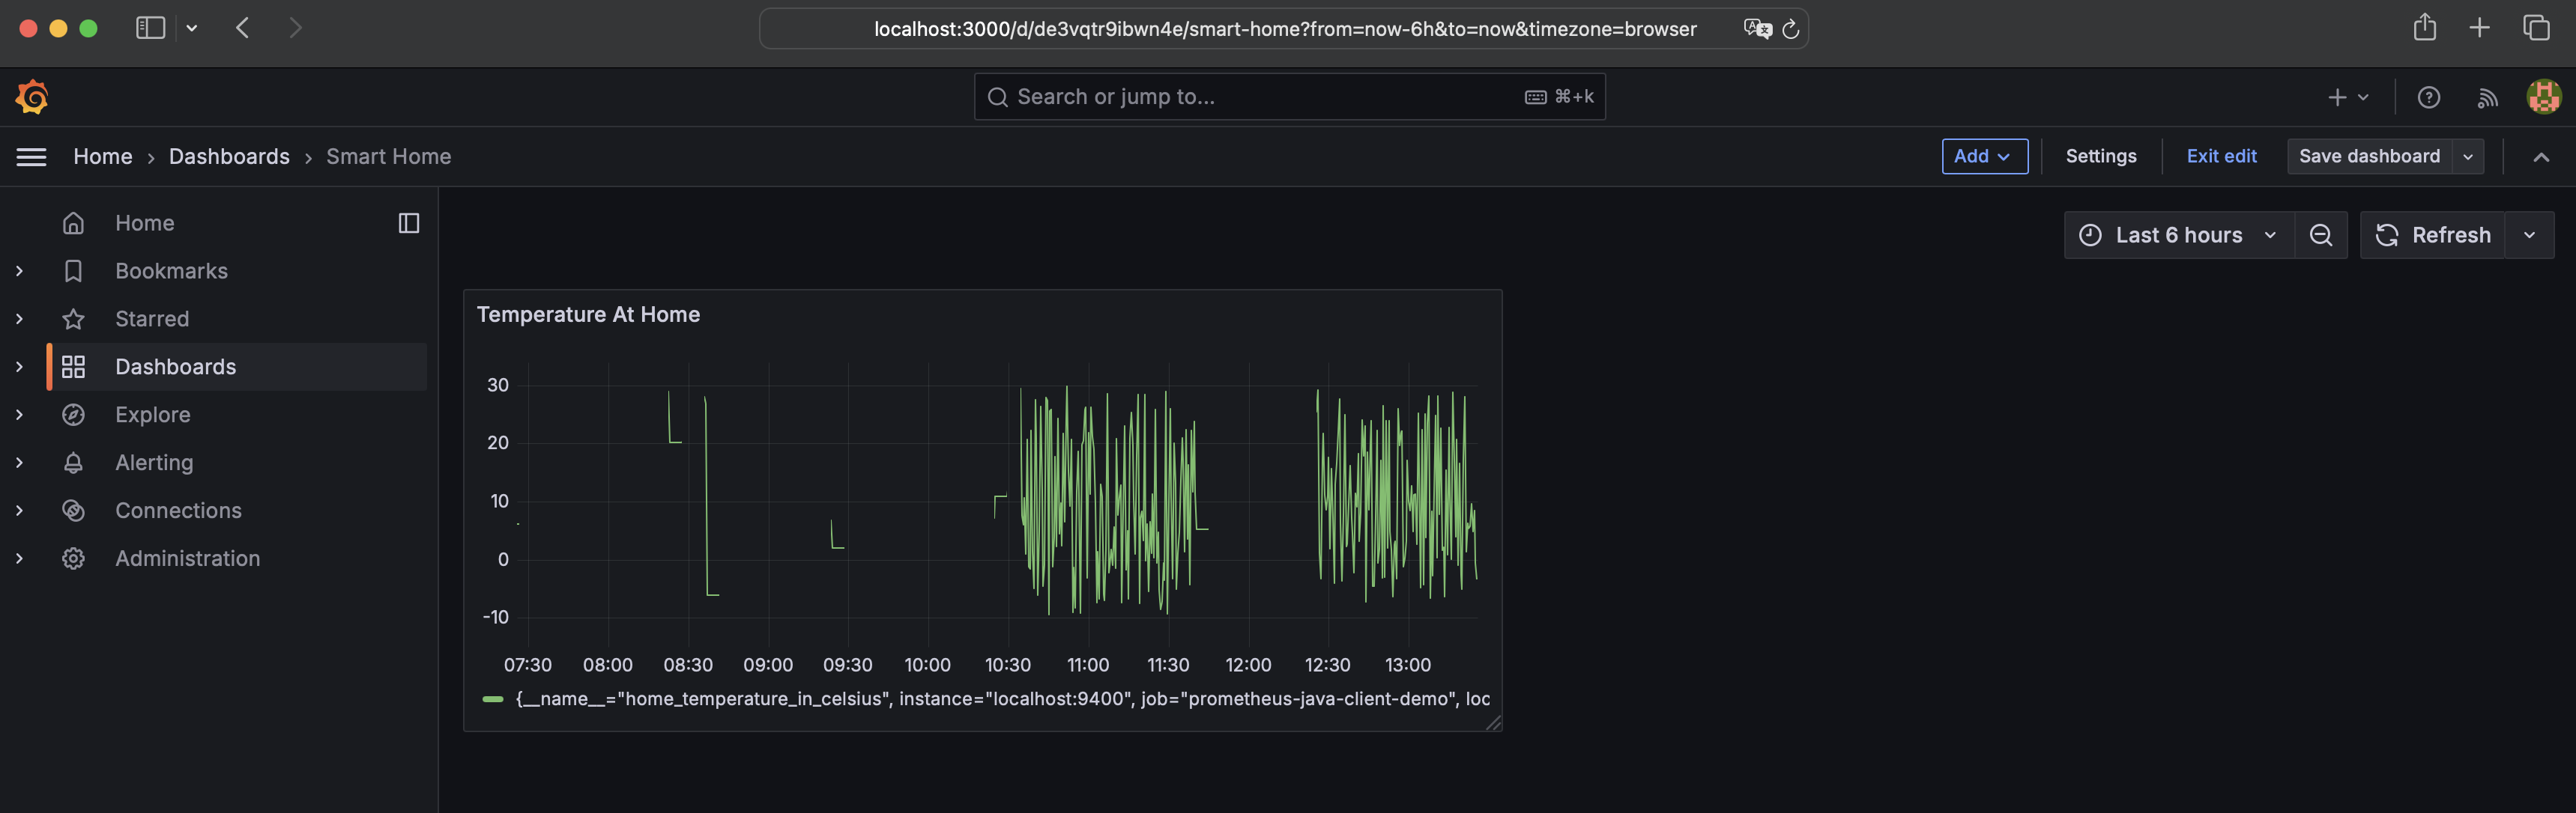Click the Refresh button
Screen dimensions: 2576x813
2433,235
